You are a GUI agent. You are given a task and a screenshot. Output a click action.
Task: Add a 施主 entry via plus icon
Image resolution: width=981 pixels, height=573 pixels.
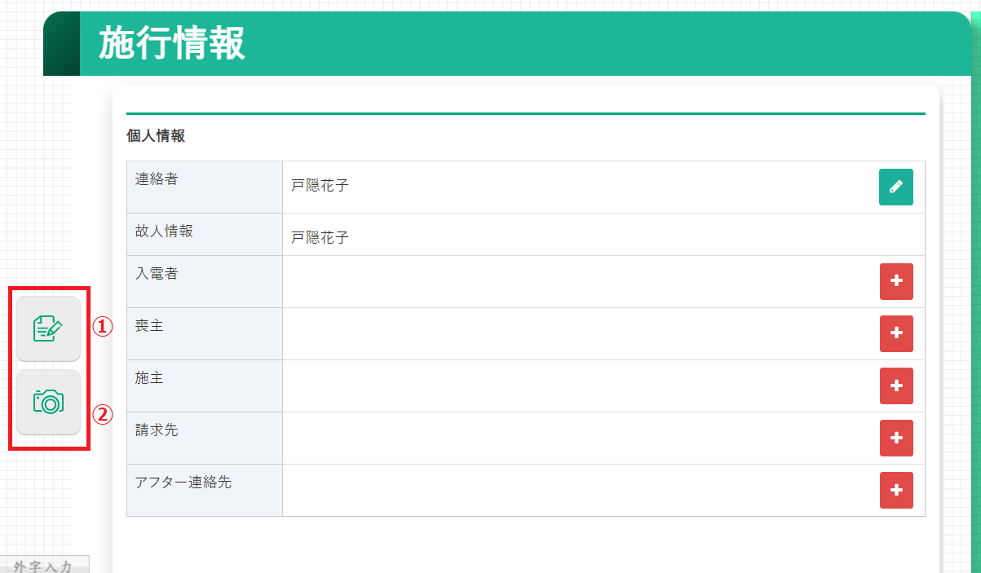[895, 386]
